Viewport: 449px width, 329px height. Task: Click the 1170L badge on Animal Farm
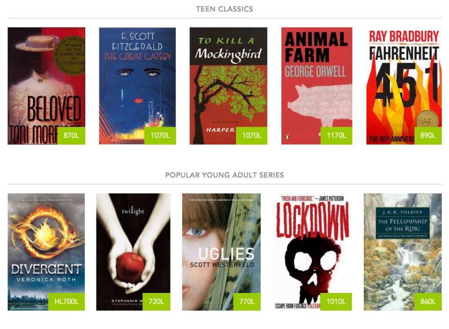pyautogui.click(x=337, y=136)
